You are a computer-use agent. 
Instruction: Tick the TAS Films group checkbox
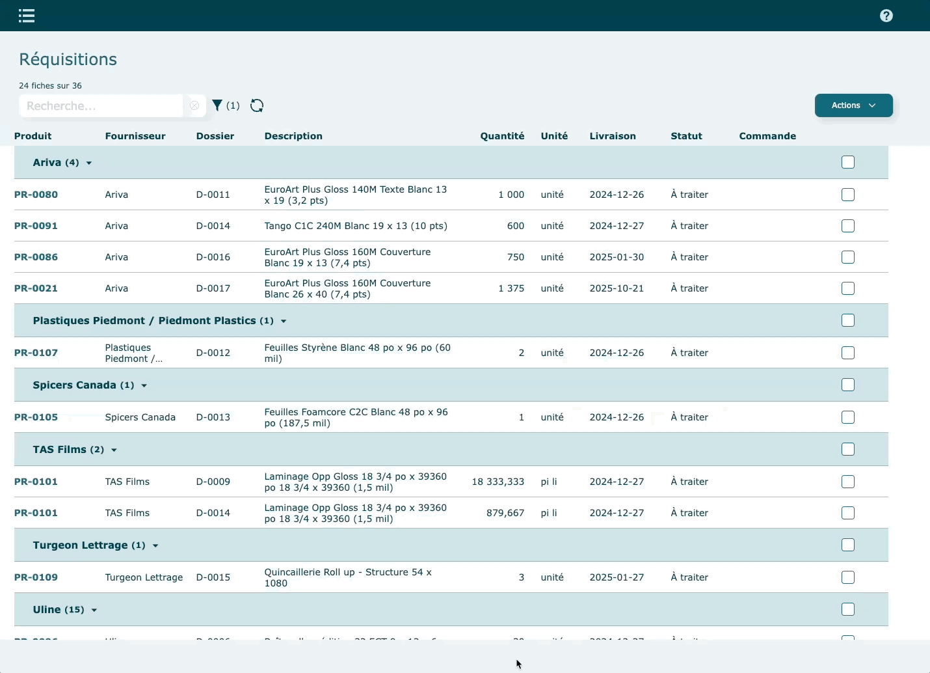(x=847, y=449)
